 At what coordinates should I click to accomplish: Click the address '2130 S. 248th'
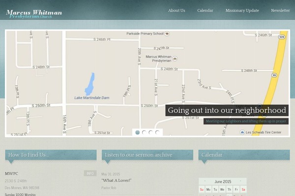[x=16, y=181]
